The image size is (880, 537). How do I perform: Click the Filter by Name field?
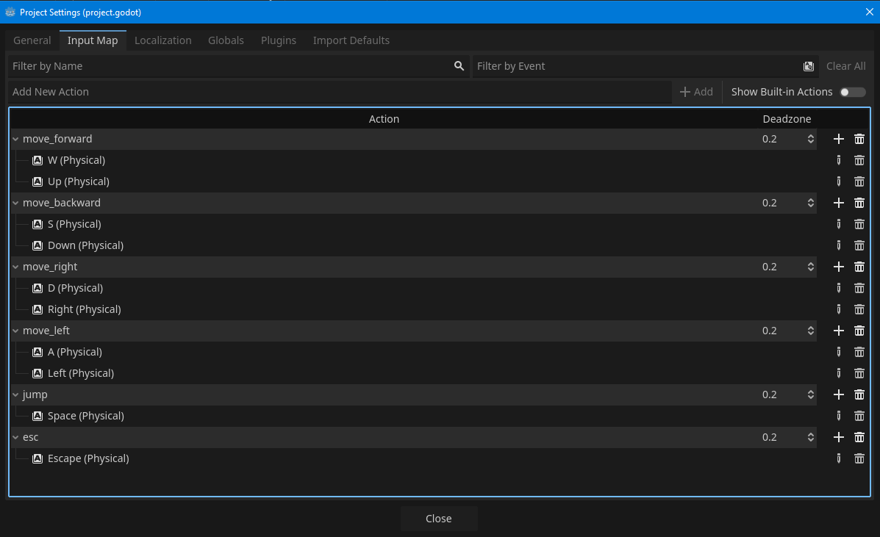click(x=228, y=66)
